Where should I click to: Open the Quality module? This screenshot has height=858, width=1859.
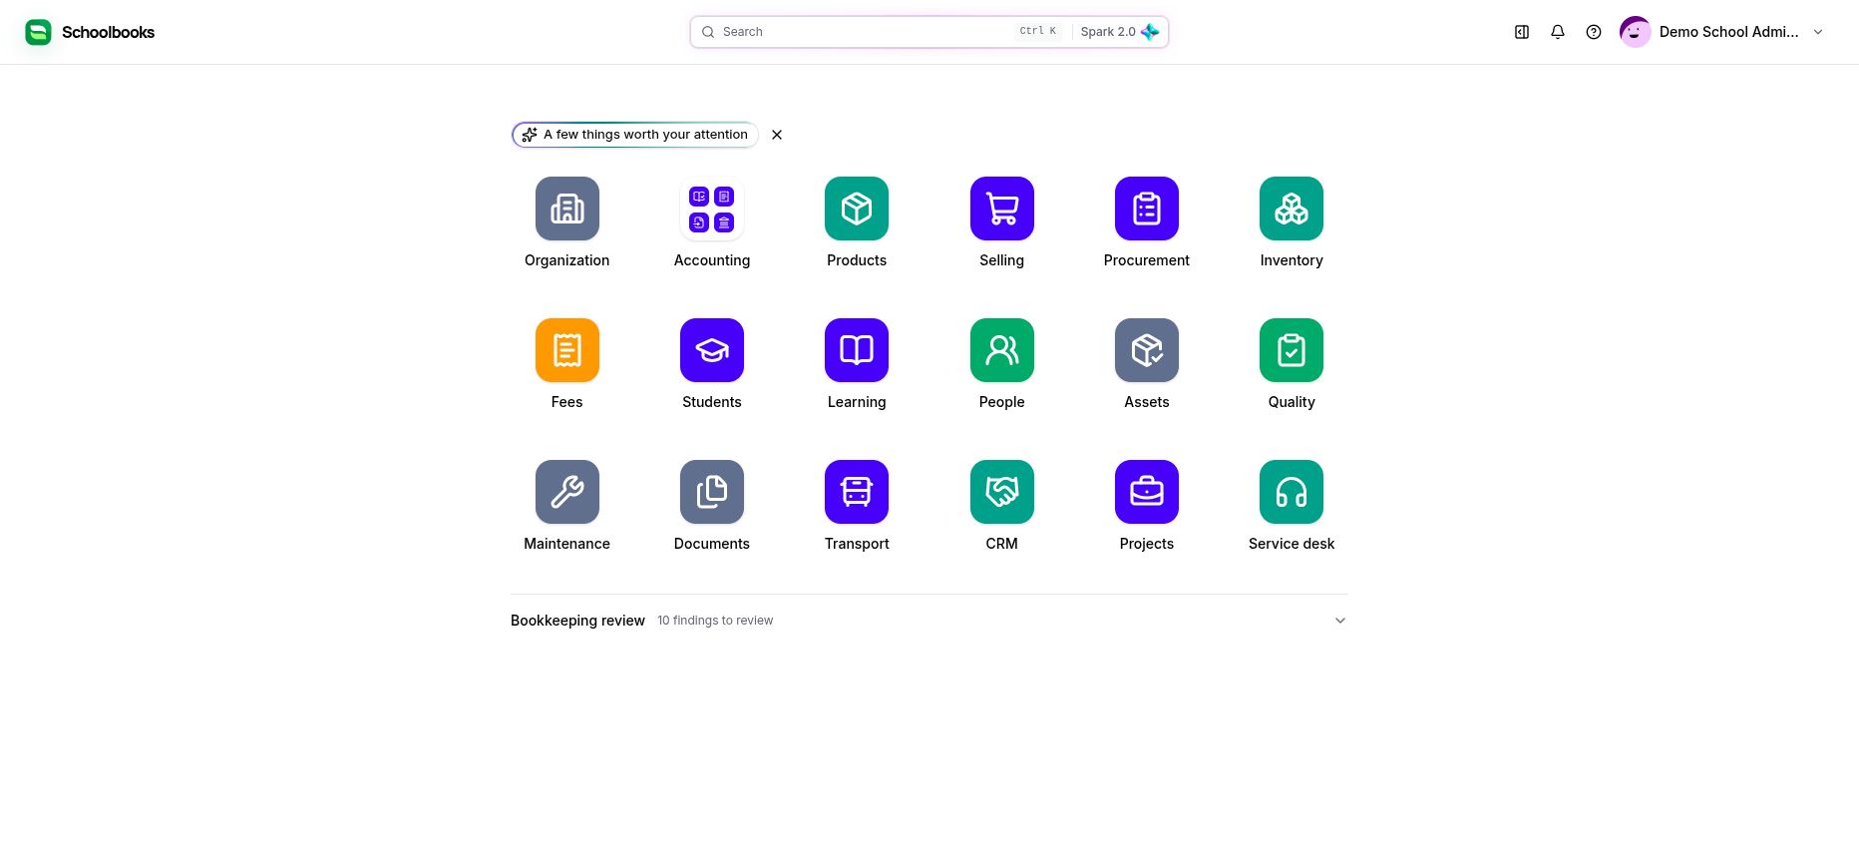1292,350
